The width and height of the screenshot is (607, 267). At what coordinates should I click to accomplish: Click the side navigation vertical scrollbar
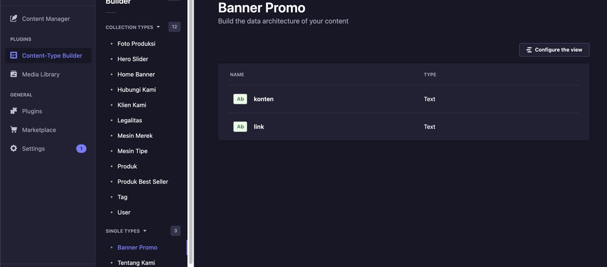coord(190,132)
